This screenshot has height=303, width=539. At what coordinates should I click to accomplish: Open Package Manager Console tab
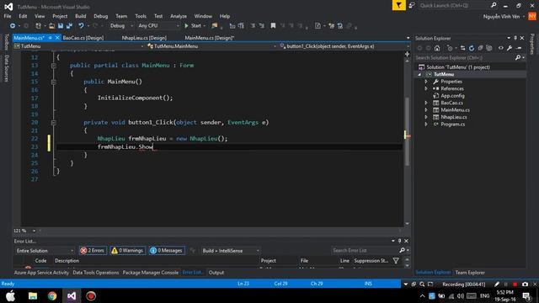point(151,273)
